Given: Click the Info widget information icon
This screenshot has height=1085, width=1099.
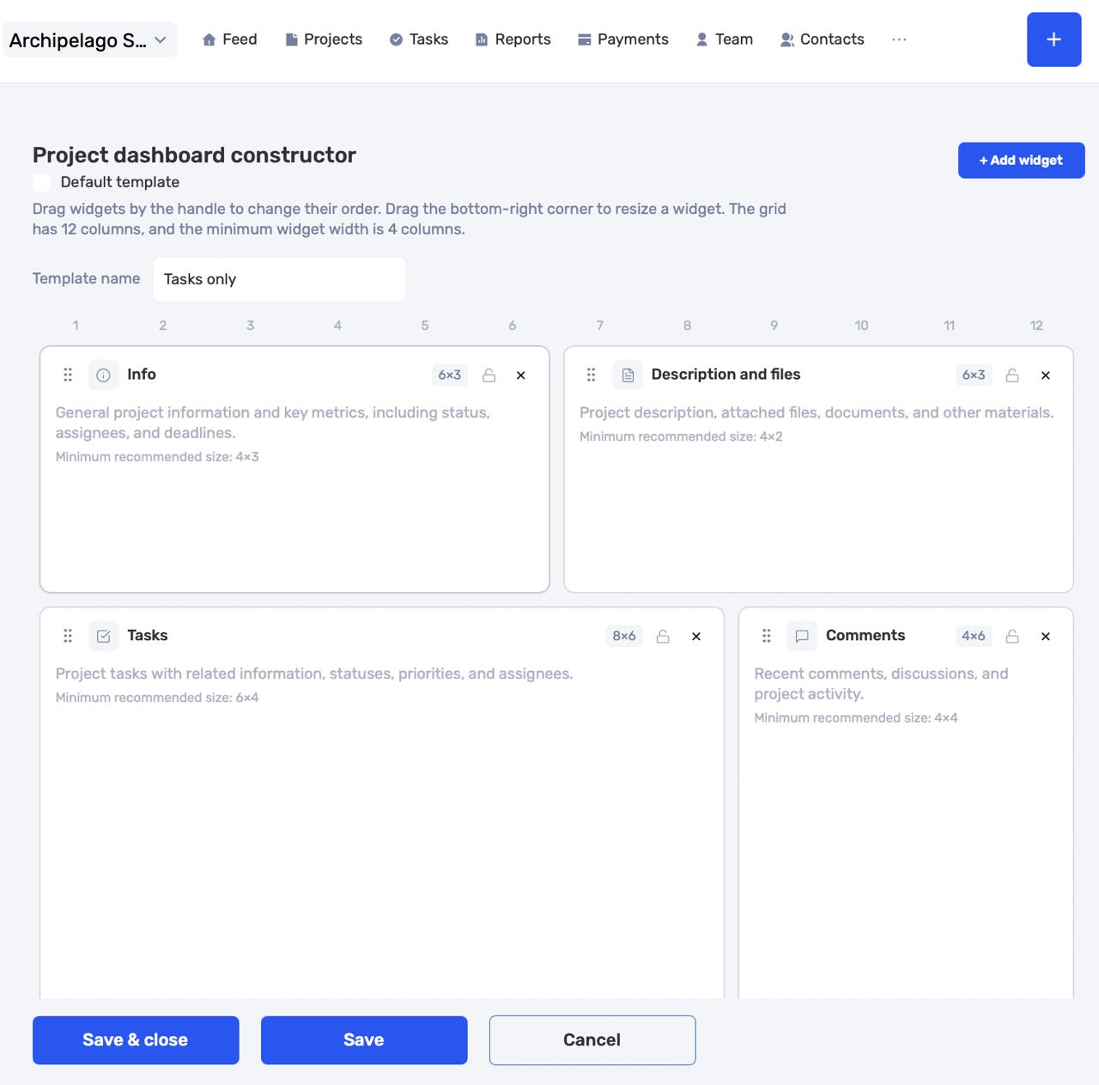Looking at the screenshot, I should [x=103, y=375].
